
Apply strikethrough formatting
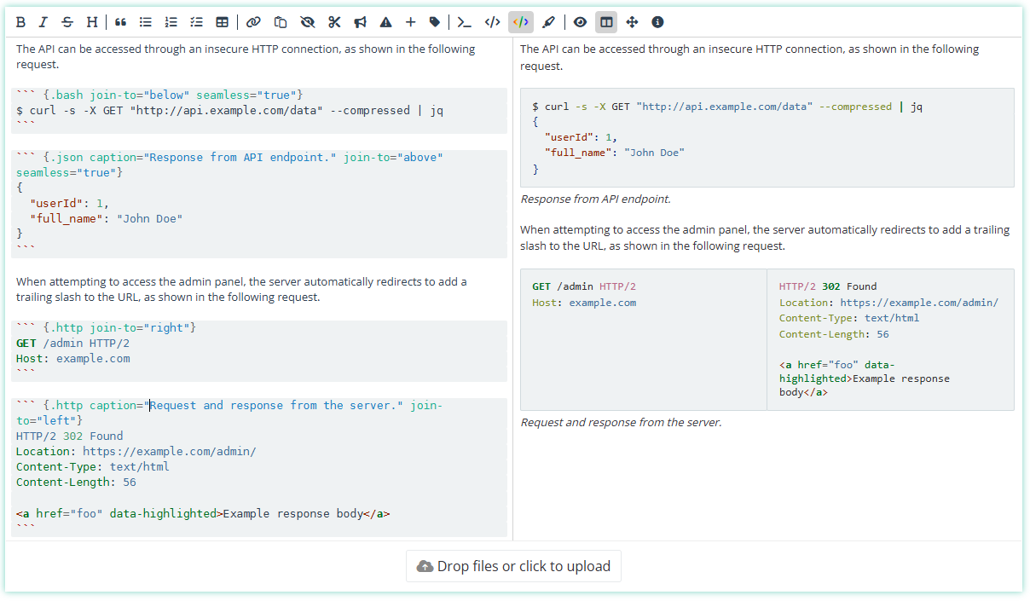point(67,22)
